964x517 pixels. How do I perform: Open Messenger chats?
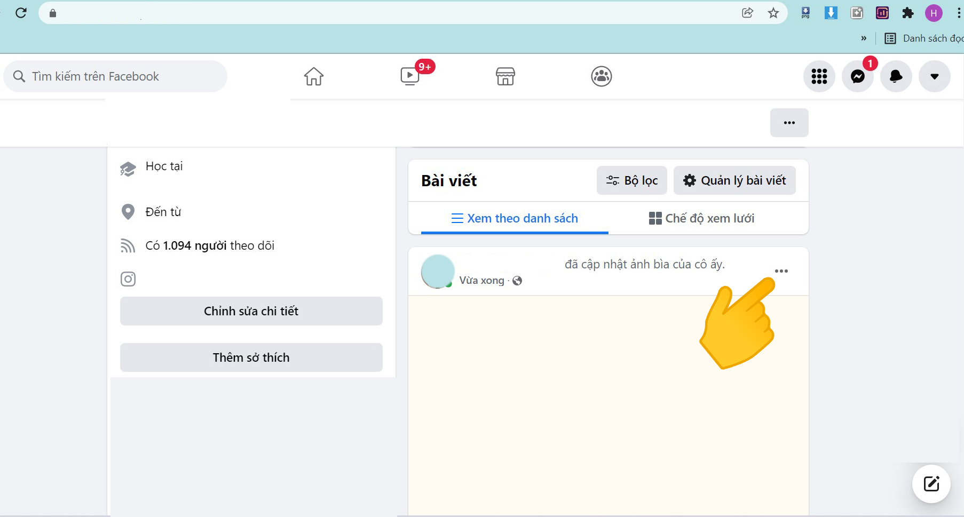pos(857,76)
